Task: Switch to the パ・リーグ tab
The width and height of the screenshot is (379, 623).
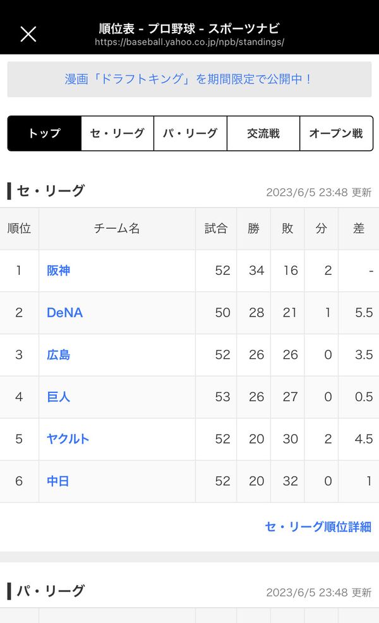Action: coord(190,133)
